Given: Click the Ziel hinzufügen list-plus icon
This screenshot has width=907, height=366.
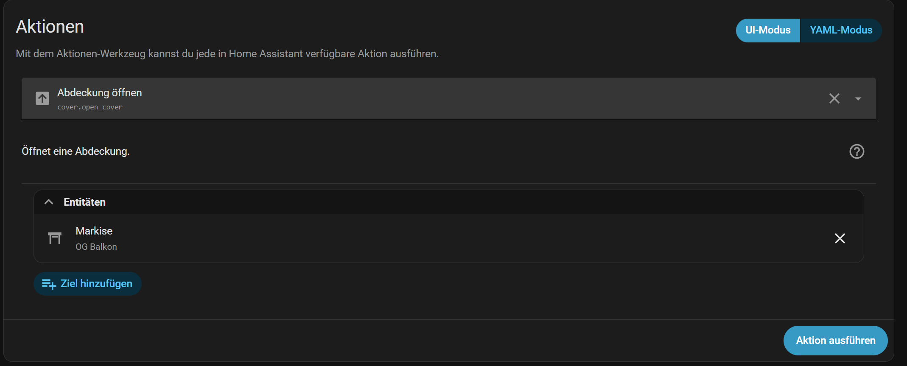Looking at the screenshot, I should [x=49, y=284].
